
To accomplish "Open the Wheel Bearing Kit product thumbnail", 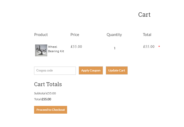I will [x=41, y=50].
